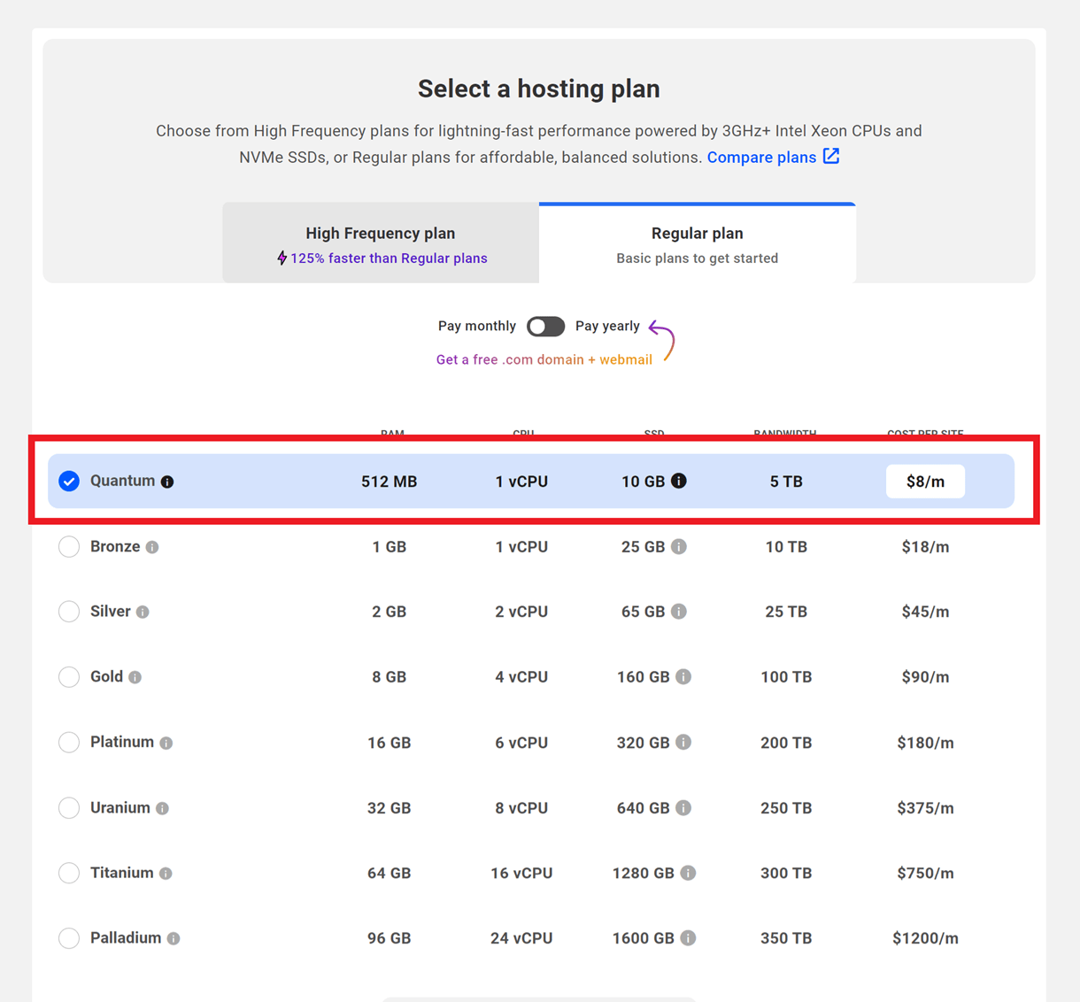The height and width of the screenshot is (1002, 1080).
Task: Click the 350 TB bandwidth value
Action: point(786,938)
